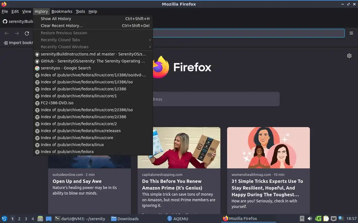
Task: Switch to virtual desktop 1
Action: pos(12,219)
